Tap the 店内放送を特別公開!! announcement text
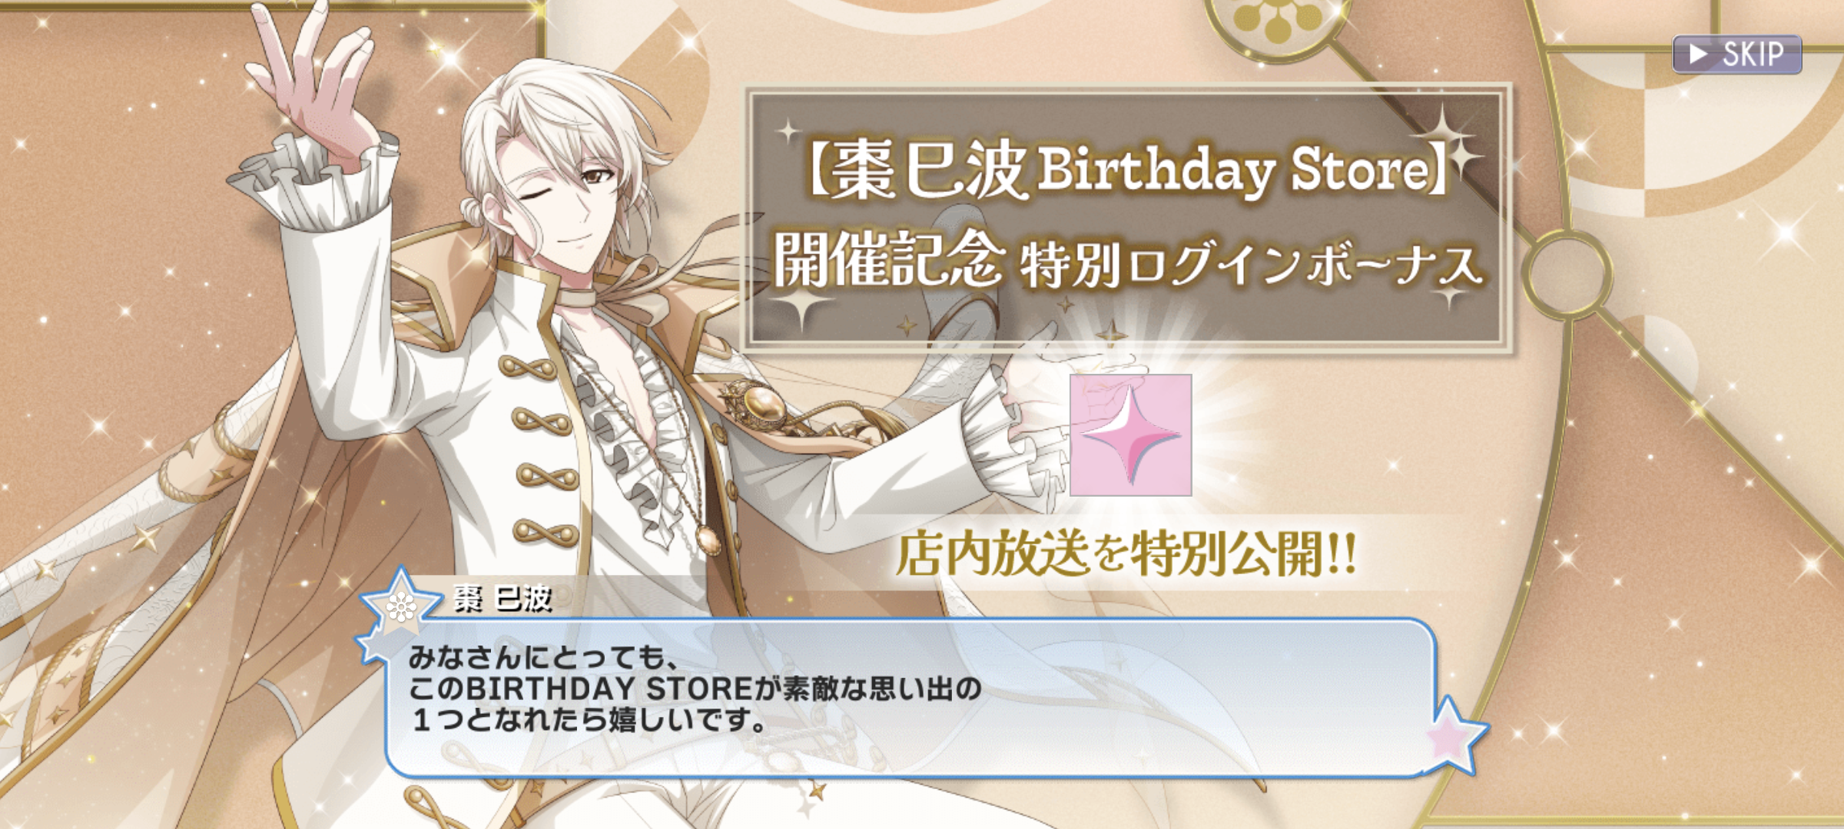This screenshot has width=1844, height=829. tap(1127, 553)
